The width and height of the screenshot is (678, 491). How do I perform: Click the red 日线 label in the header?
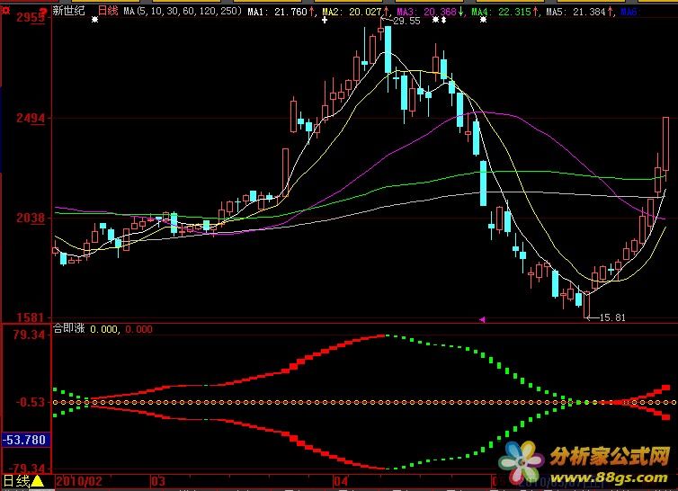108,11
